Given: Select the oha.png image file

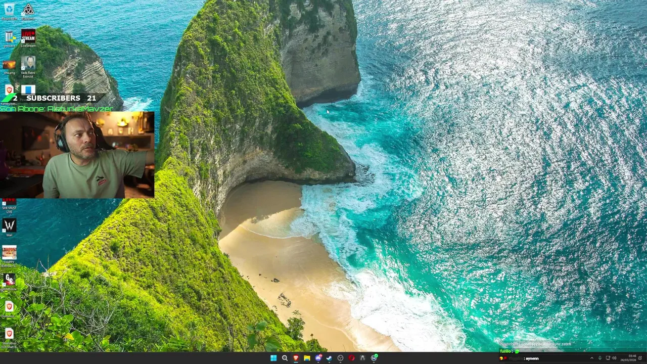Looking at the screenshot, I should (x=9, y=67).
